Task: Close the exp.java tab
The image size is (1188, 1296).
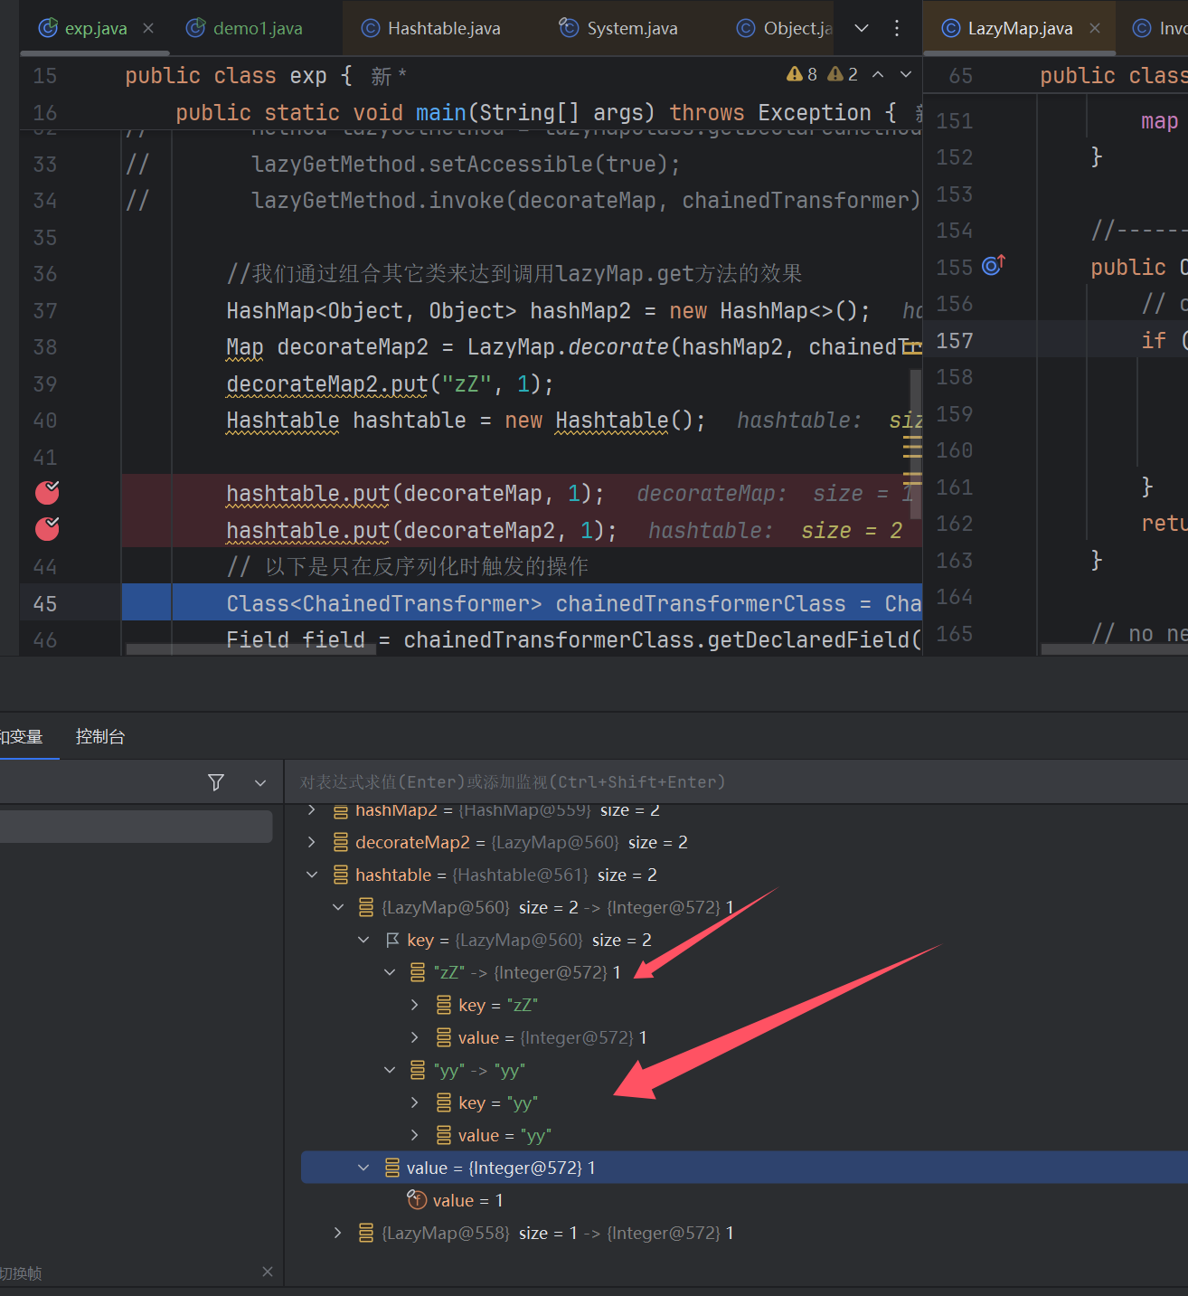Action: coord(148,29)
